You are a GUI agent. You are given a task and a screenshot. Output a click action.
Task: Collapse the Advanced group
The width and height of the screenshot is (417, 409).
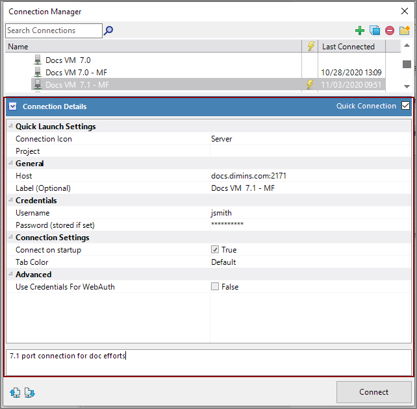tap(10, 273)
